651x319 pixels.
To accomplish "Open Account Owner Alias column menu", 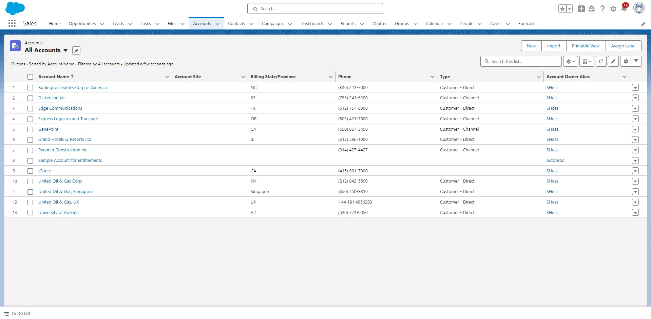I will click(625, 77).
